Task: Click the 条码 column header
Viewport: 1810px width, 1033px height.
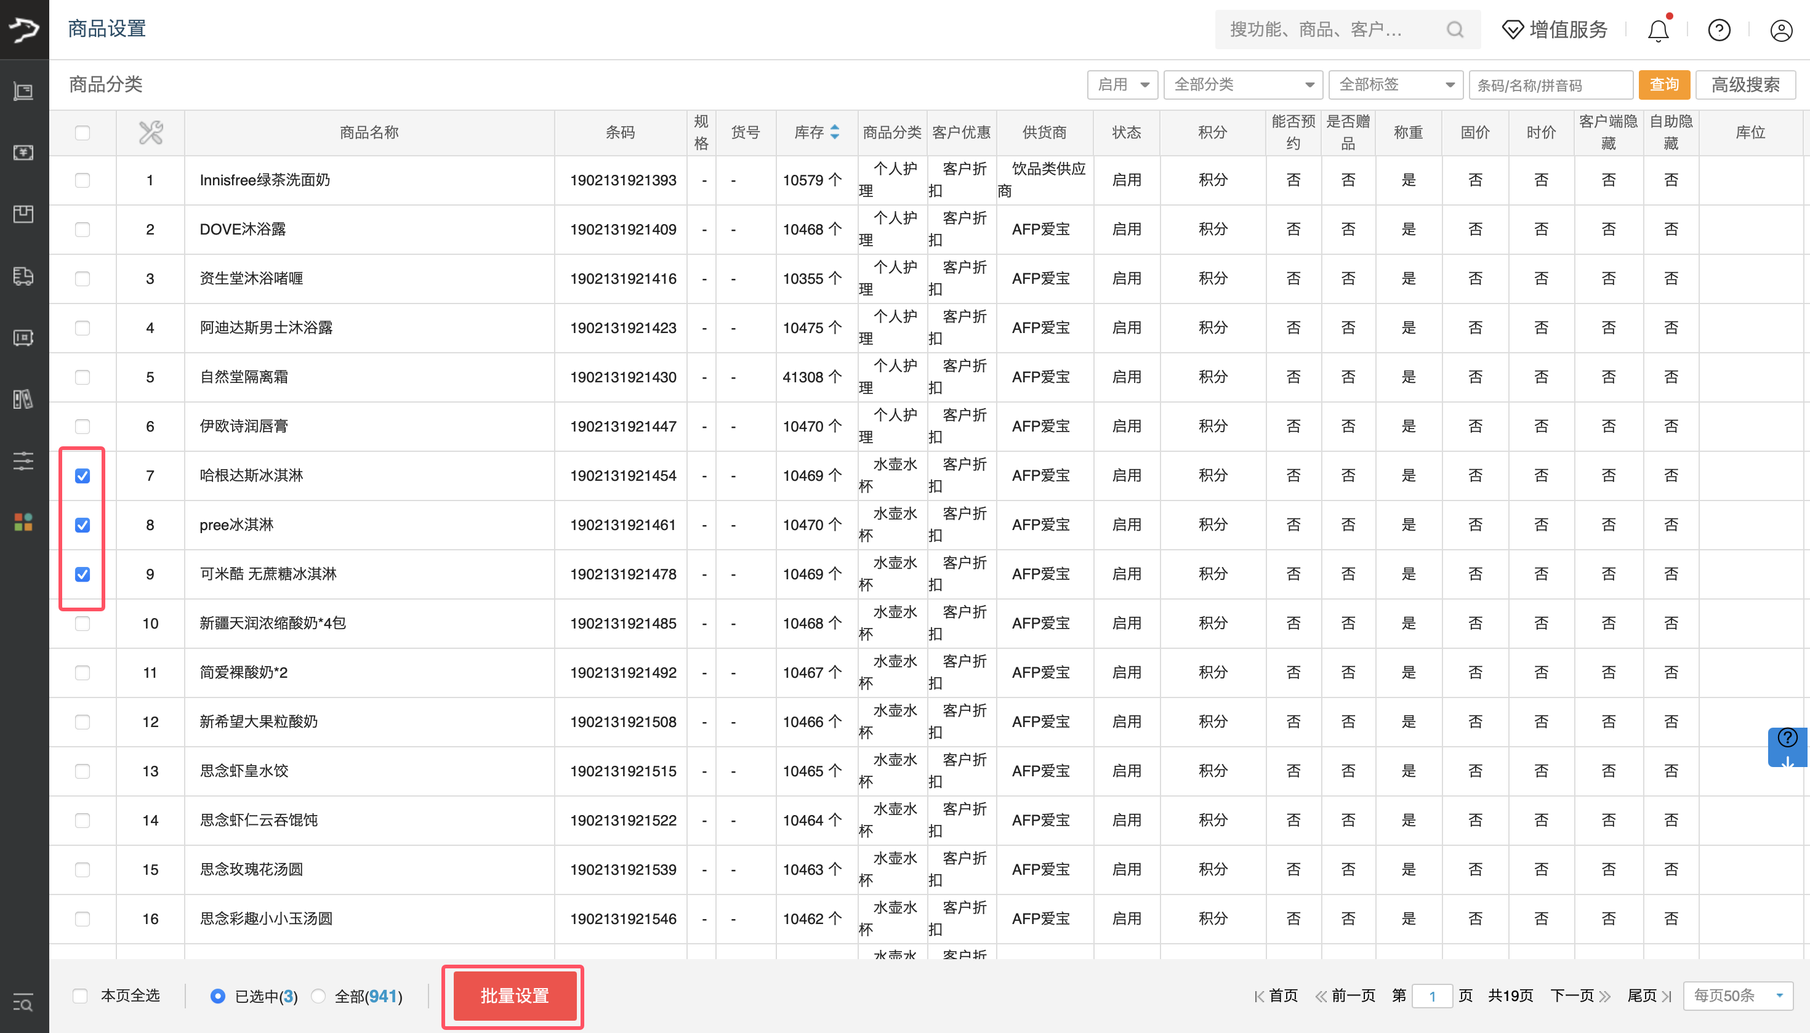Action: 620,133
